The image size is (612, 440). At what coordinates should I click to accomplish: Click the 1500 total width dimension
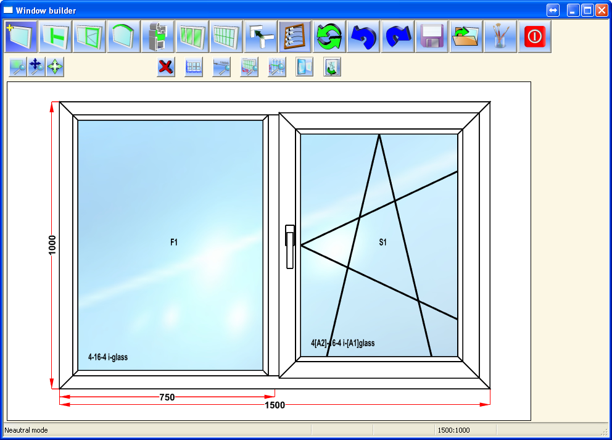tap(275, 405)
